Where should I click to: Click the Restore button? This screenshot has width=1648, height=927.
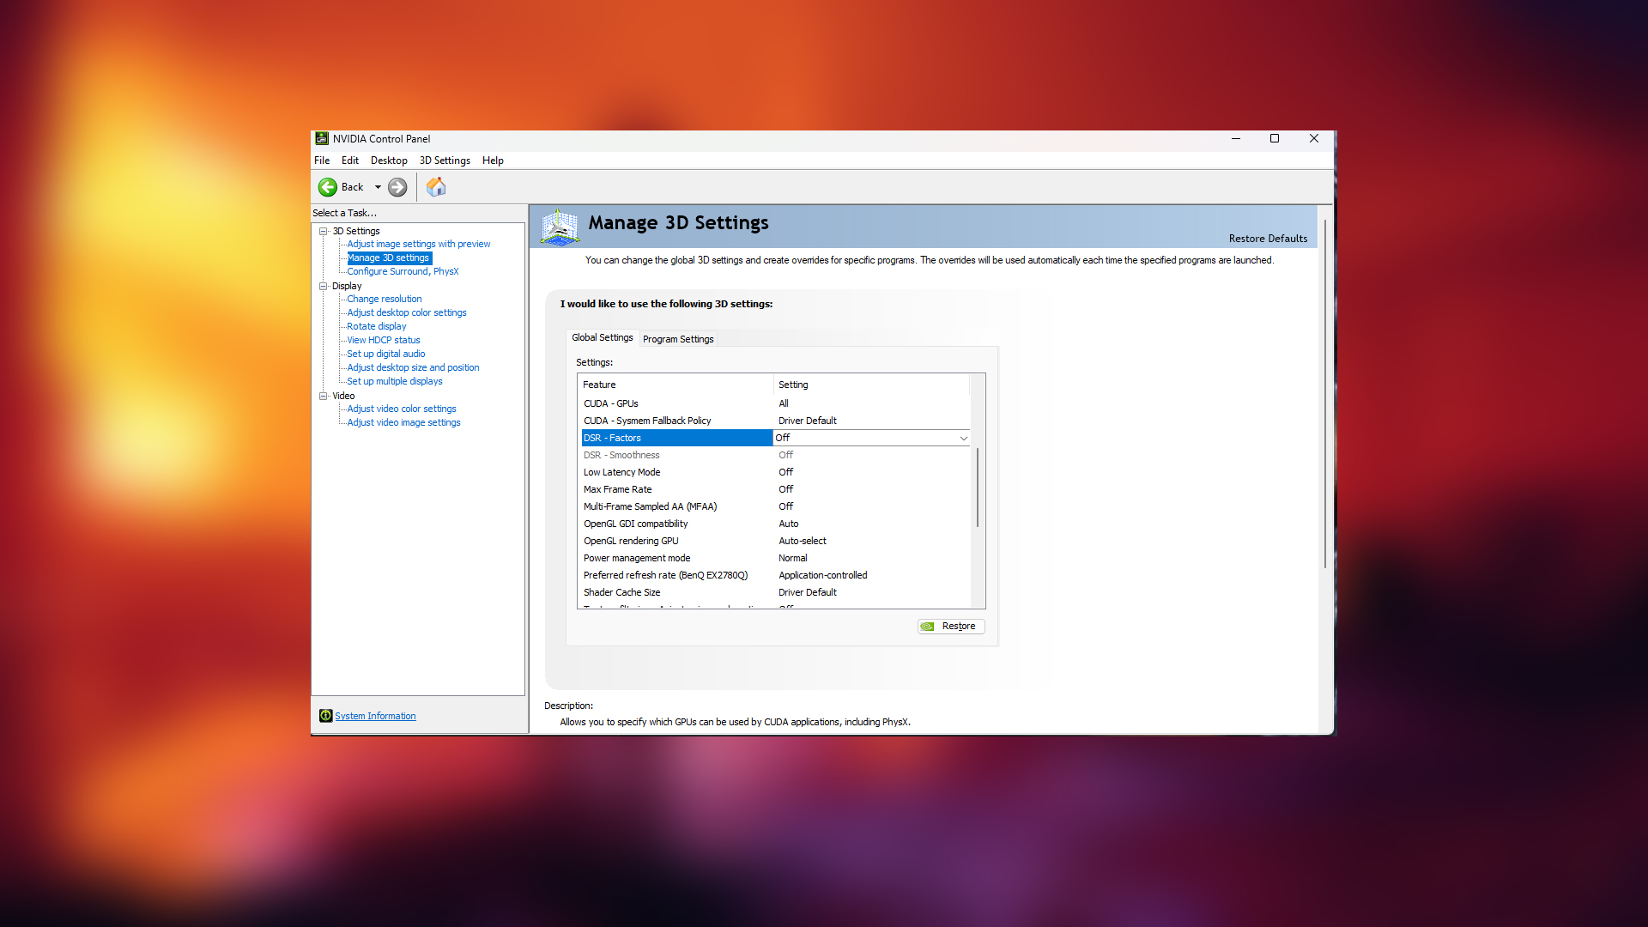click(x=951, y=626)
